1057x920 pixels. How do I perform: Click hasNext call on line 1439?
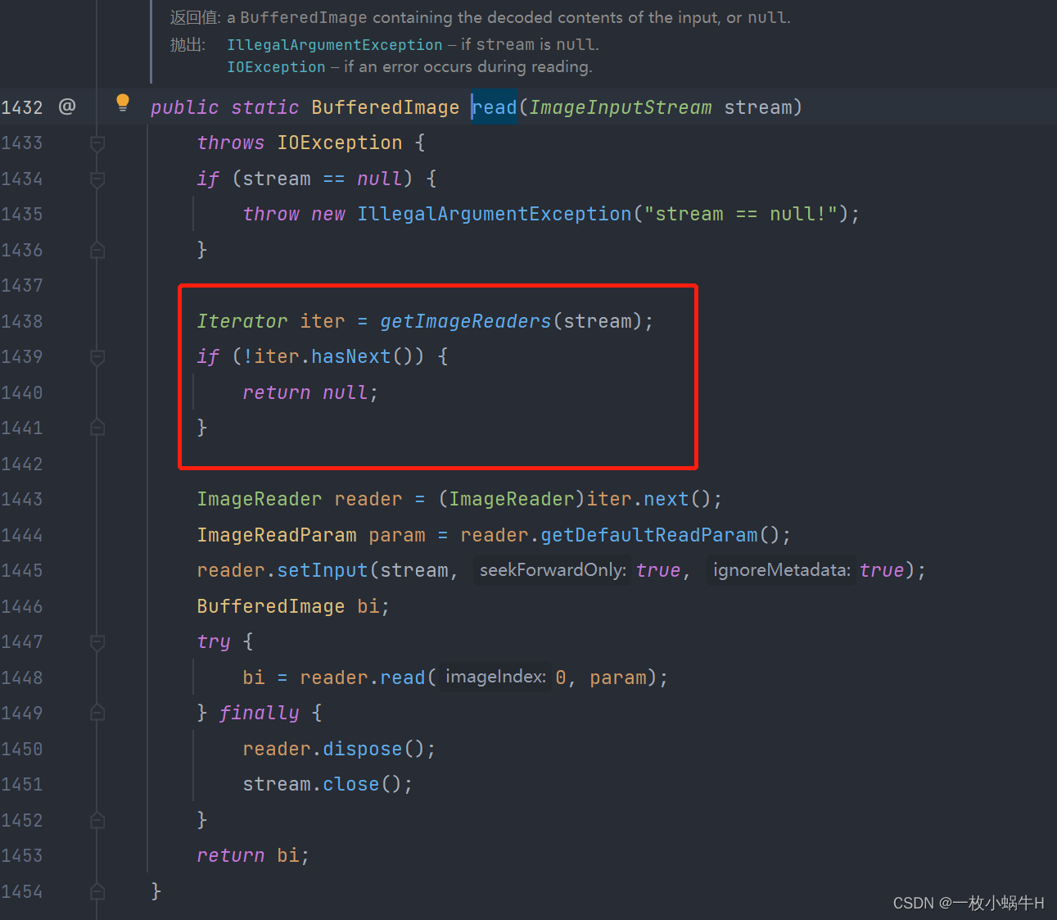[350, 356]
